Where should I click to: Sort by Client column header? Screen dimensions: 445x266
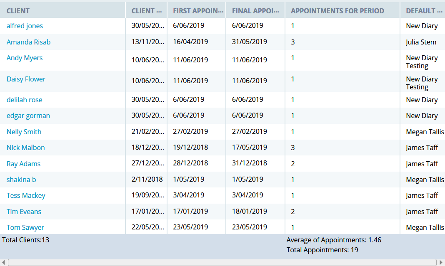point(18,11)
